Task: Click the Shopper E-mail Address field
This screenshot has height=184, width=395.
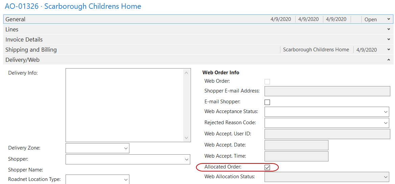Action: [x=327, y=91]
